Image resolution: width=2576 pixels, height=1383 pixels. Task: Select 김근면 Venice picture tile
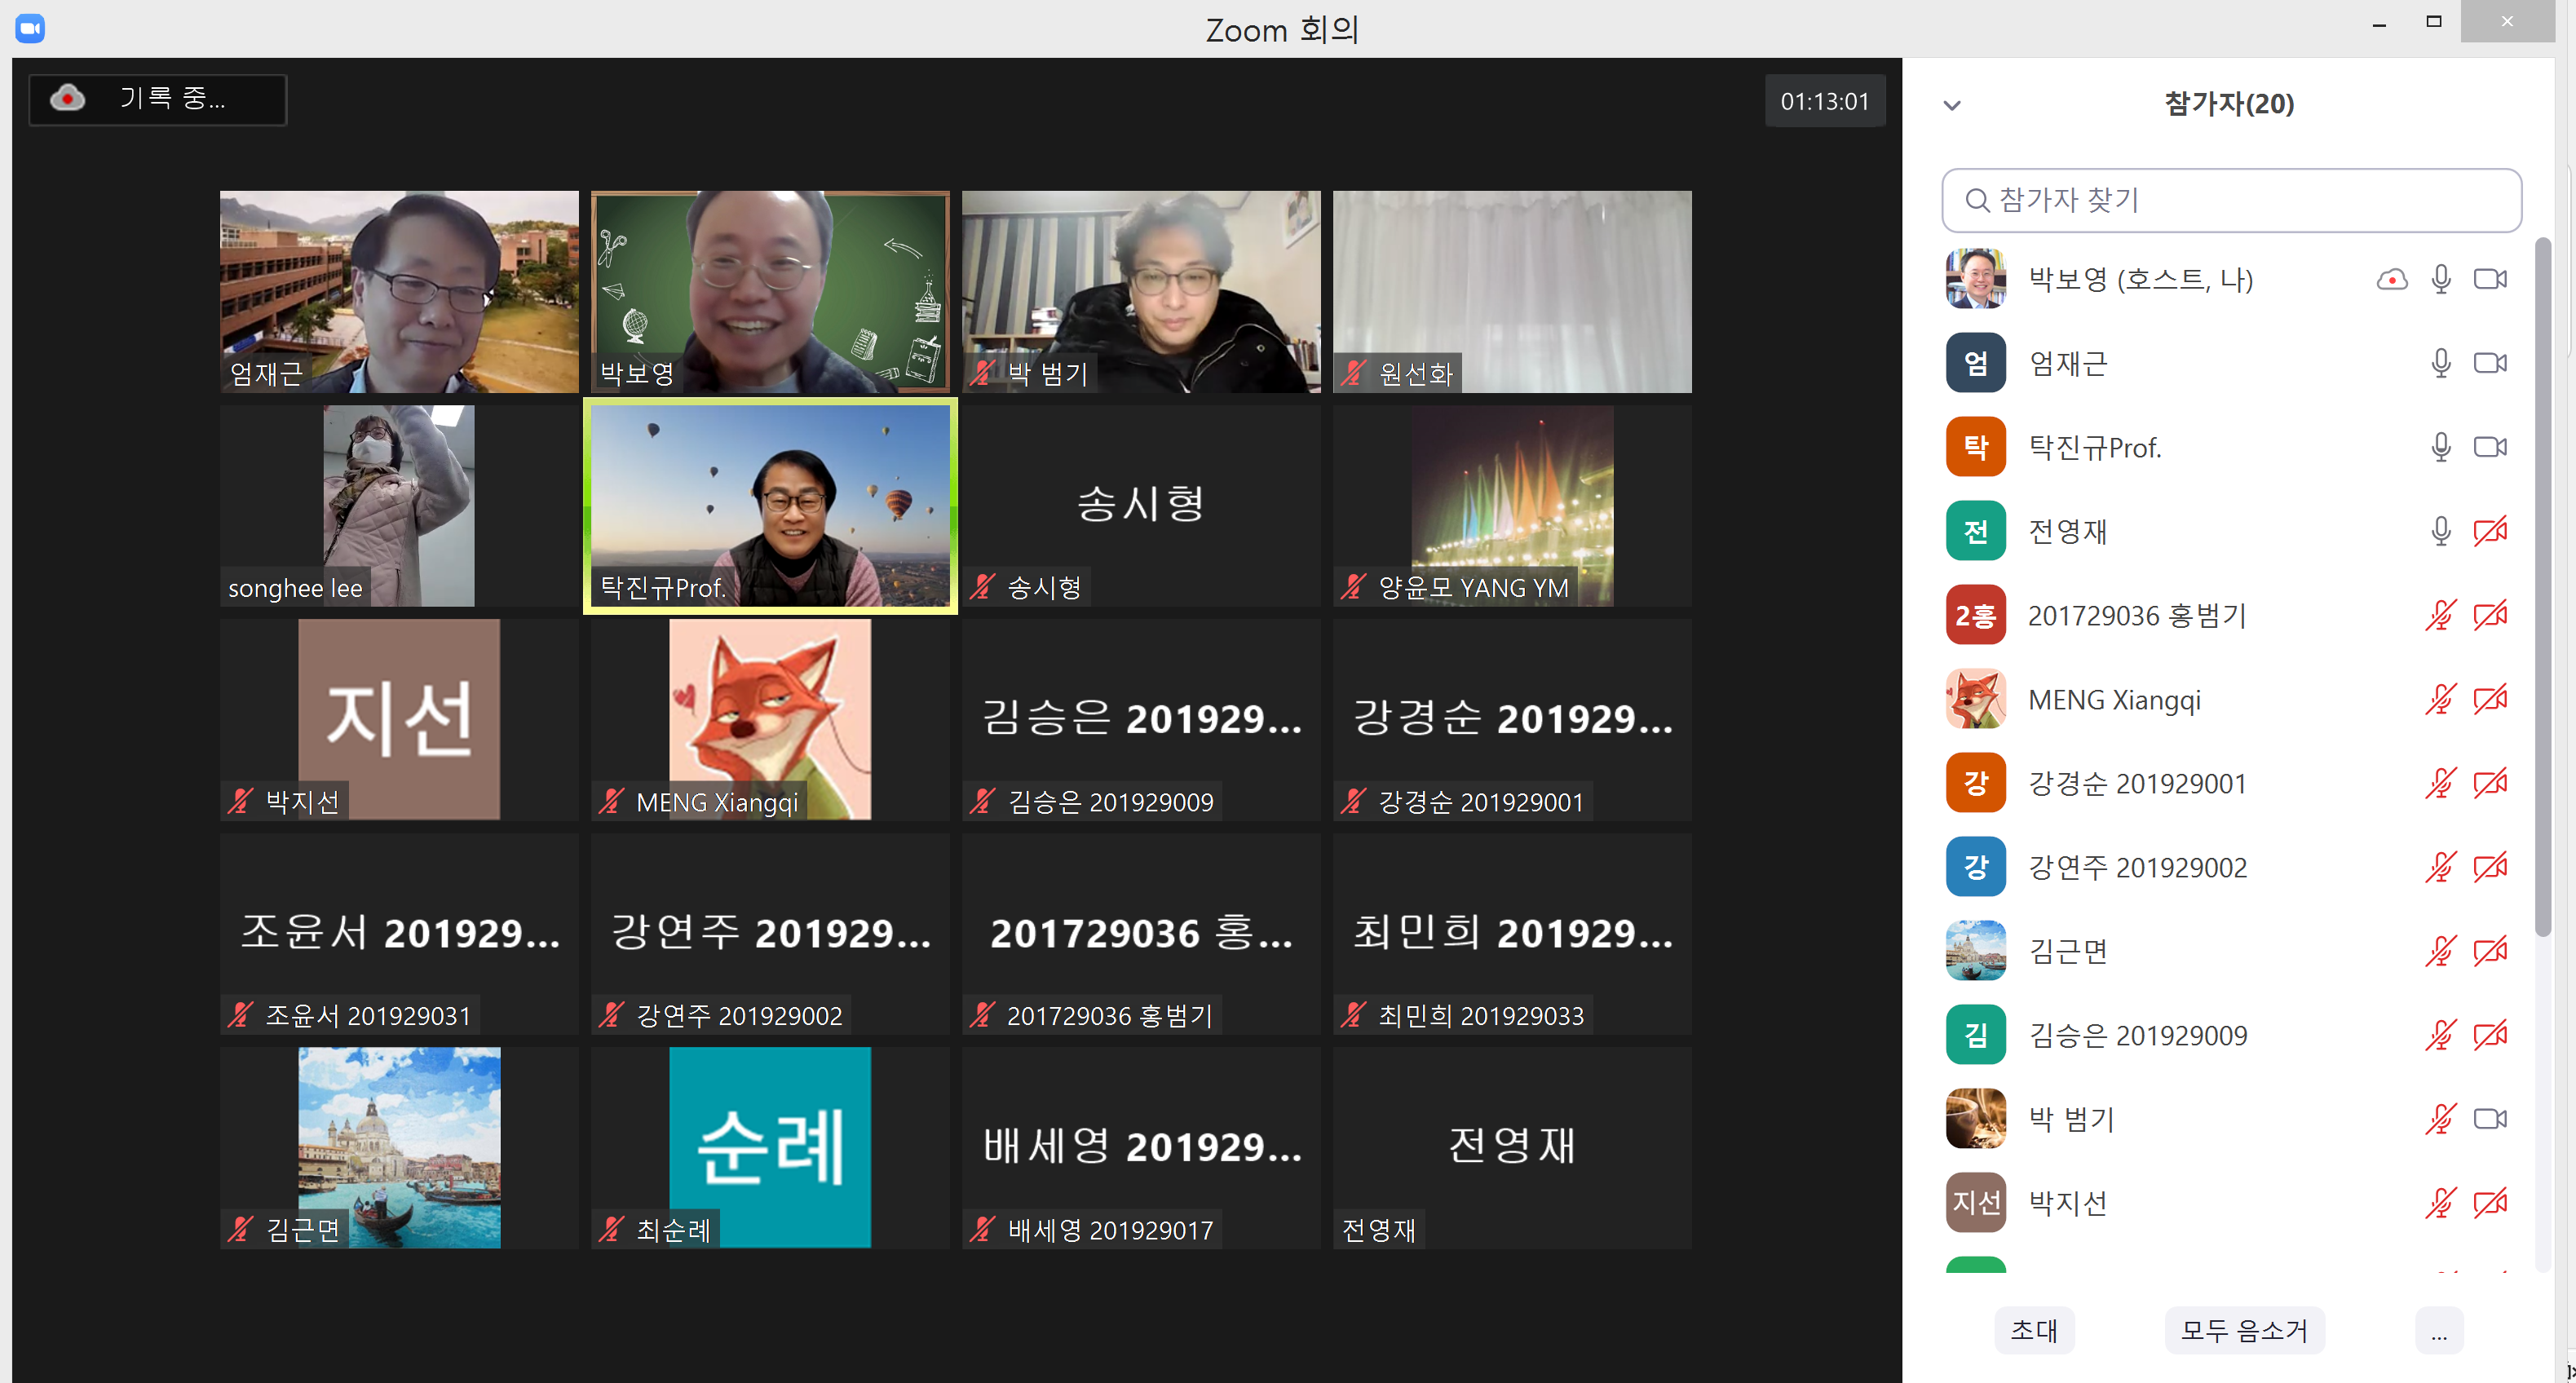(x=399, y=1147)
